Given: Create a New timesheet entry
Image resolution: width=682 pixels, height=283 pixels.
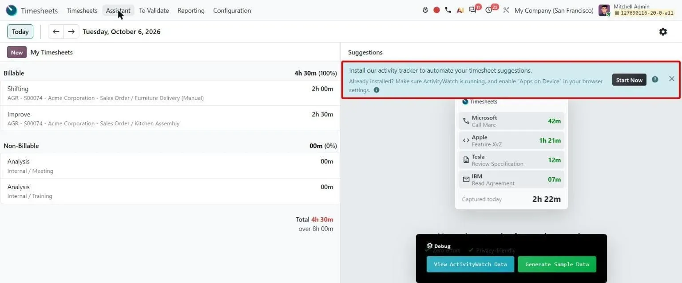Looking at the screenshot, I should 17,52.
